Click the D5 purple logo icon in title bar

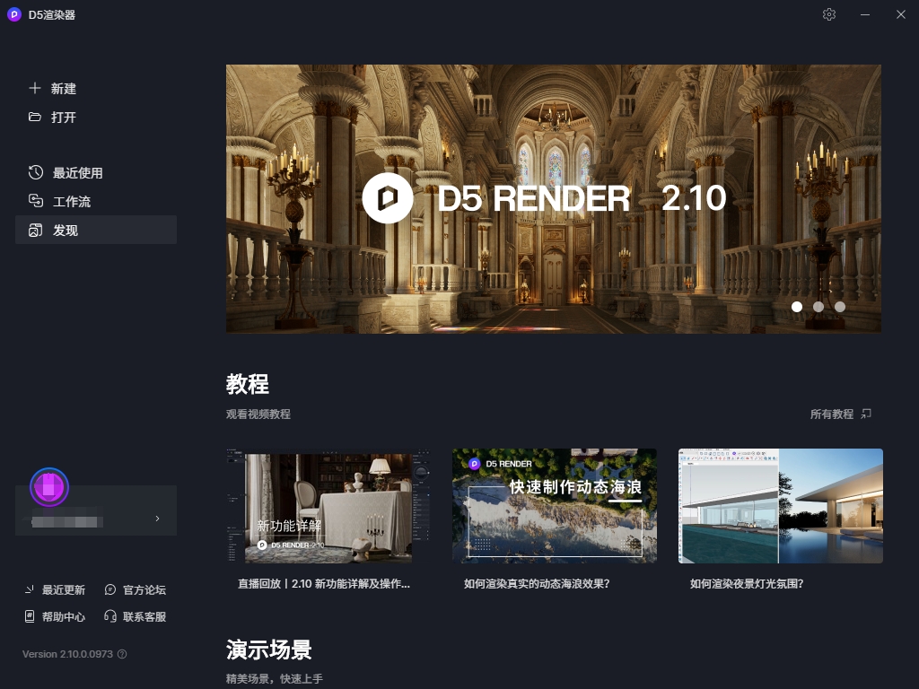(x=14, y=14)
